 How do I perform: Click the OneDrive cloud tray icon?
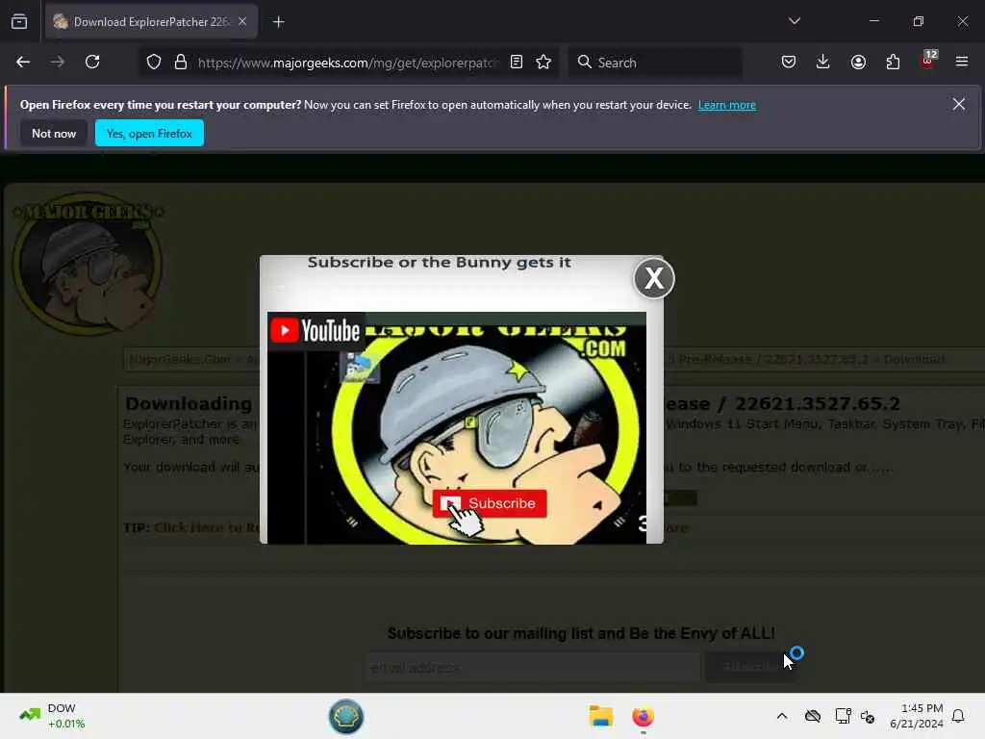pos(812,716)
